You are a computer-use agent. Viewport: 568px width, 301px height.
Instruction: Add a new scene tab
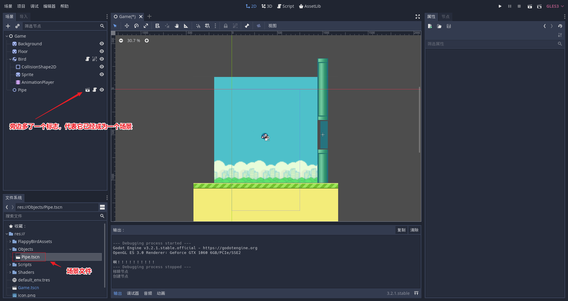[149, 16]
